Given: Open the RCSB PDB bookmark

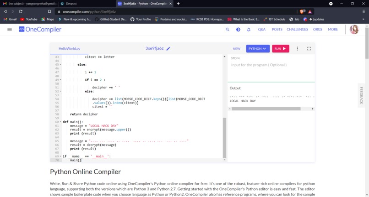Looking at the screenshot, I should (x=207, y=19).
